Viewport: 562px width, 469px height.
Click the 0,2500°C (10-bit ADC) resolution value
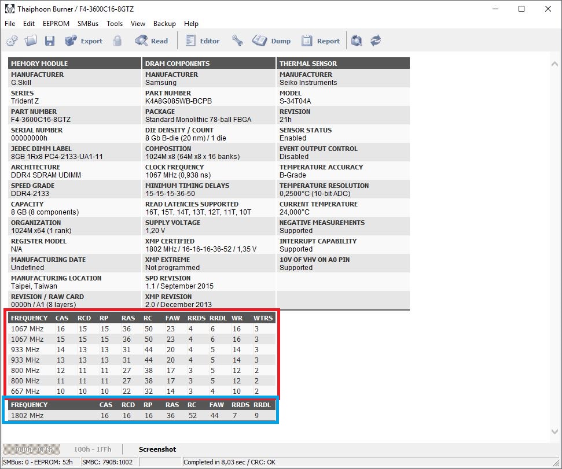(x=315, y=194)
